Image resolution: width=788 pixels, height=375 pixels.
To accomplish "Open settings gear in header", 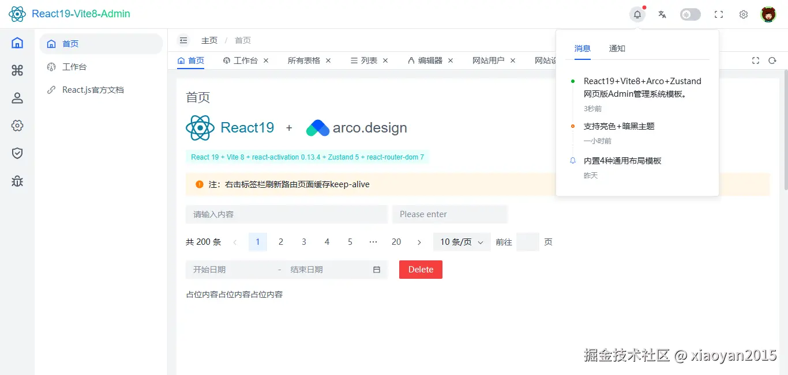I will [744, 14].
